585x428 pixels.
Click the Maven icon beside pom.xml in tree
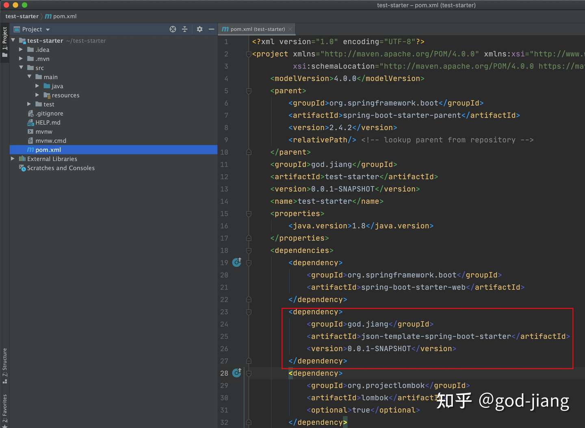tap(30, 150)
